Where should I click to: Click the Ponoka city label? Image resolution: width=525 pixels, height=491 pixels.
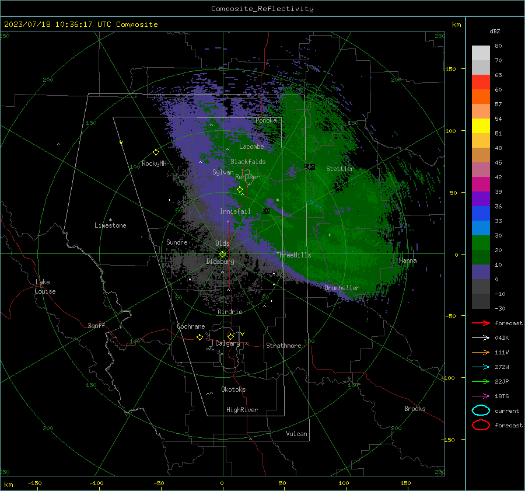[x=266, y=120]
